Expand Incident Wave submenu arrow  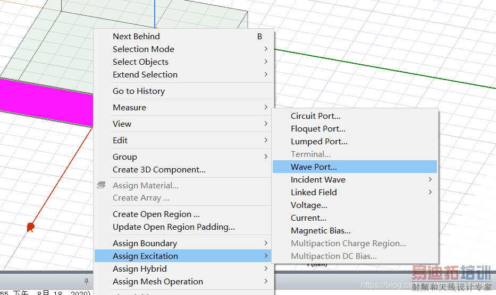click(430, 179)
